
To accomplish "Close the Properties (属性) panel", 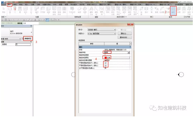I will pyautogui.click(x=31, y=26).
